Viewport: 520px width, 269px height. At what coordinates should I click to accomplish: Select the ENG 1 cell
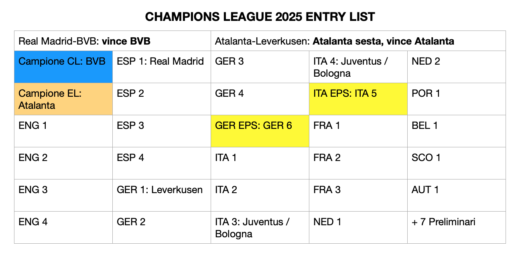click(x=63, y=131)
